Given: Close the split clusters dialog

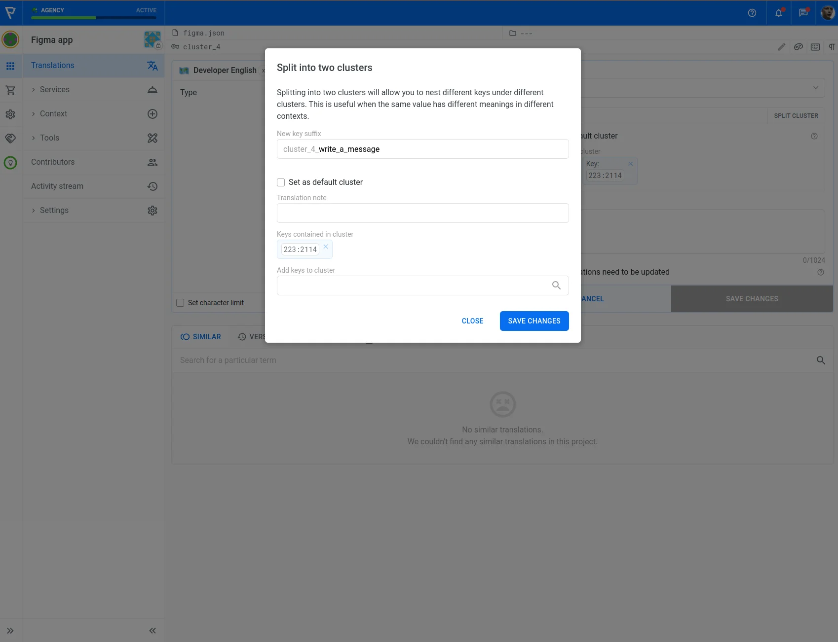Looking at the screenshot, I should click(472, 321).
